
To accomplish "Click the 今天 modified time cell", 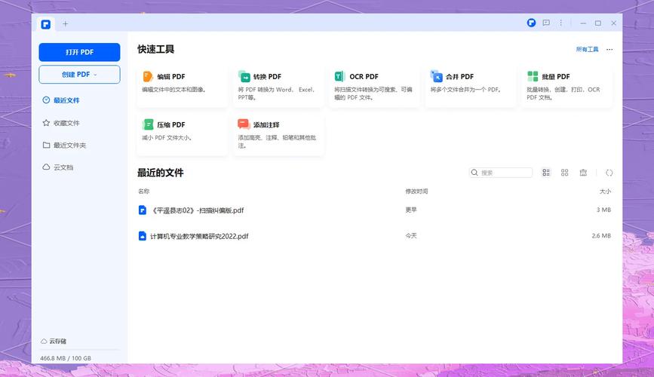I will 411,235.
